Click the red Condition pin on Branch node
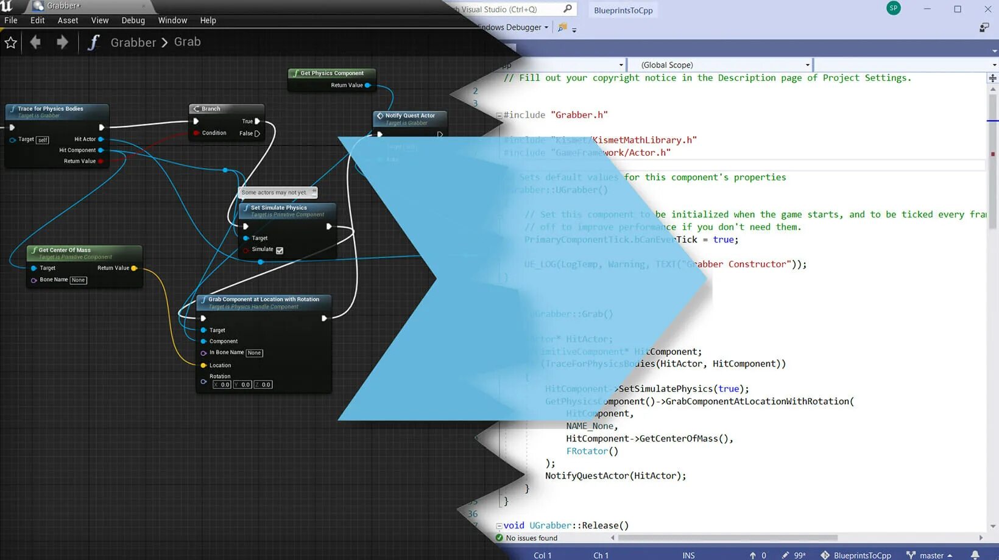This screenshot has height=560, width=999. [x=196, y=133]
